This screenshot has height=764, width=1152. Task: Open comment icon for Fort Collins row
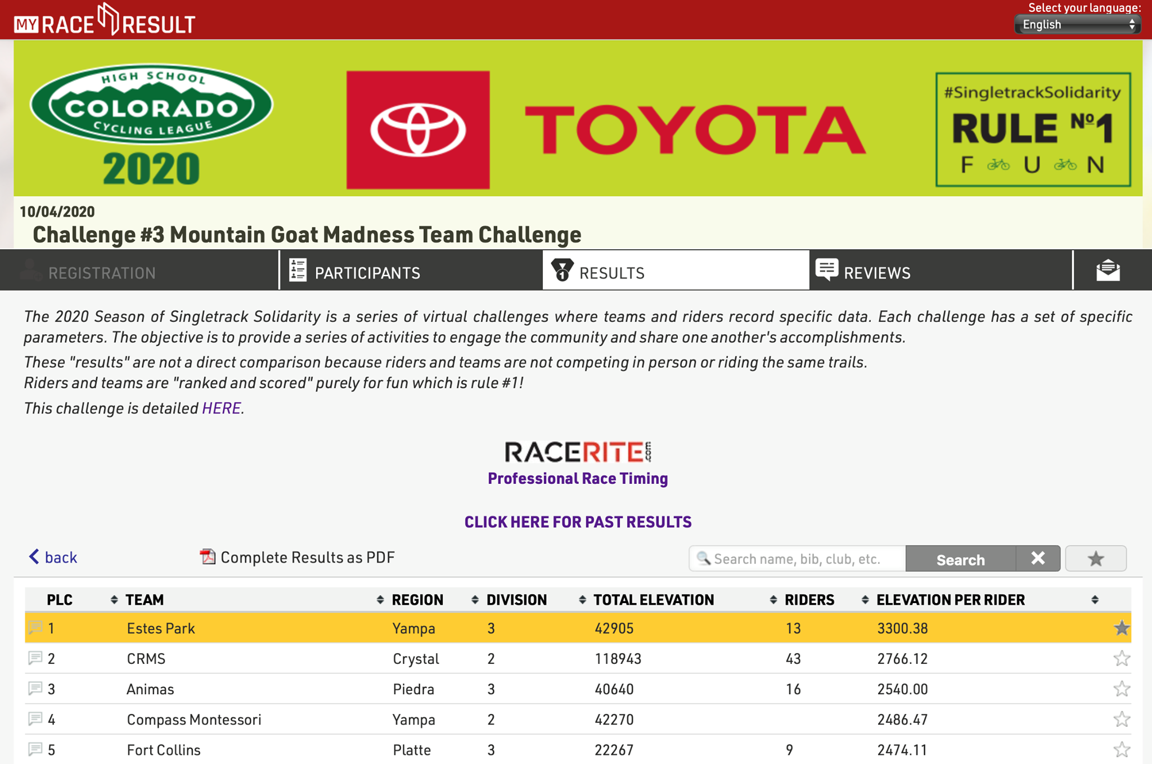[35, 749]
